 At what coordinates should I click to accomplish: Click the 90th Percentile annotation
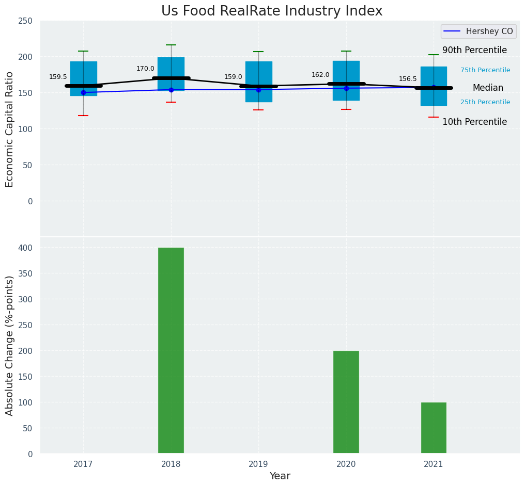(474, 51)
